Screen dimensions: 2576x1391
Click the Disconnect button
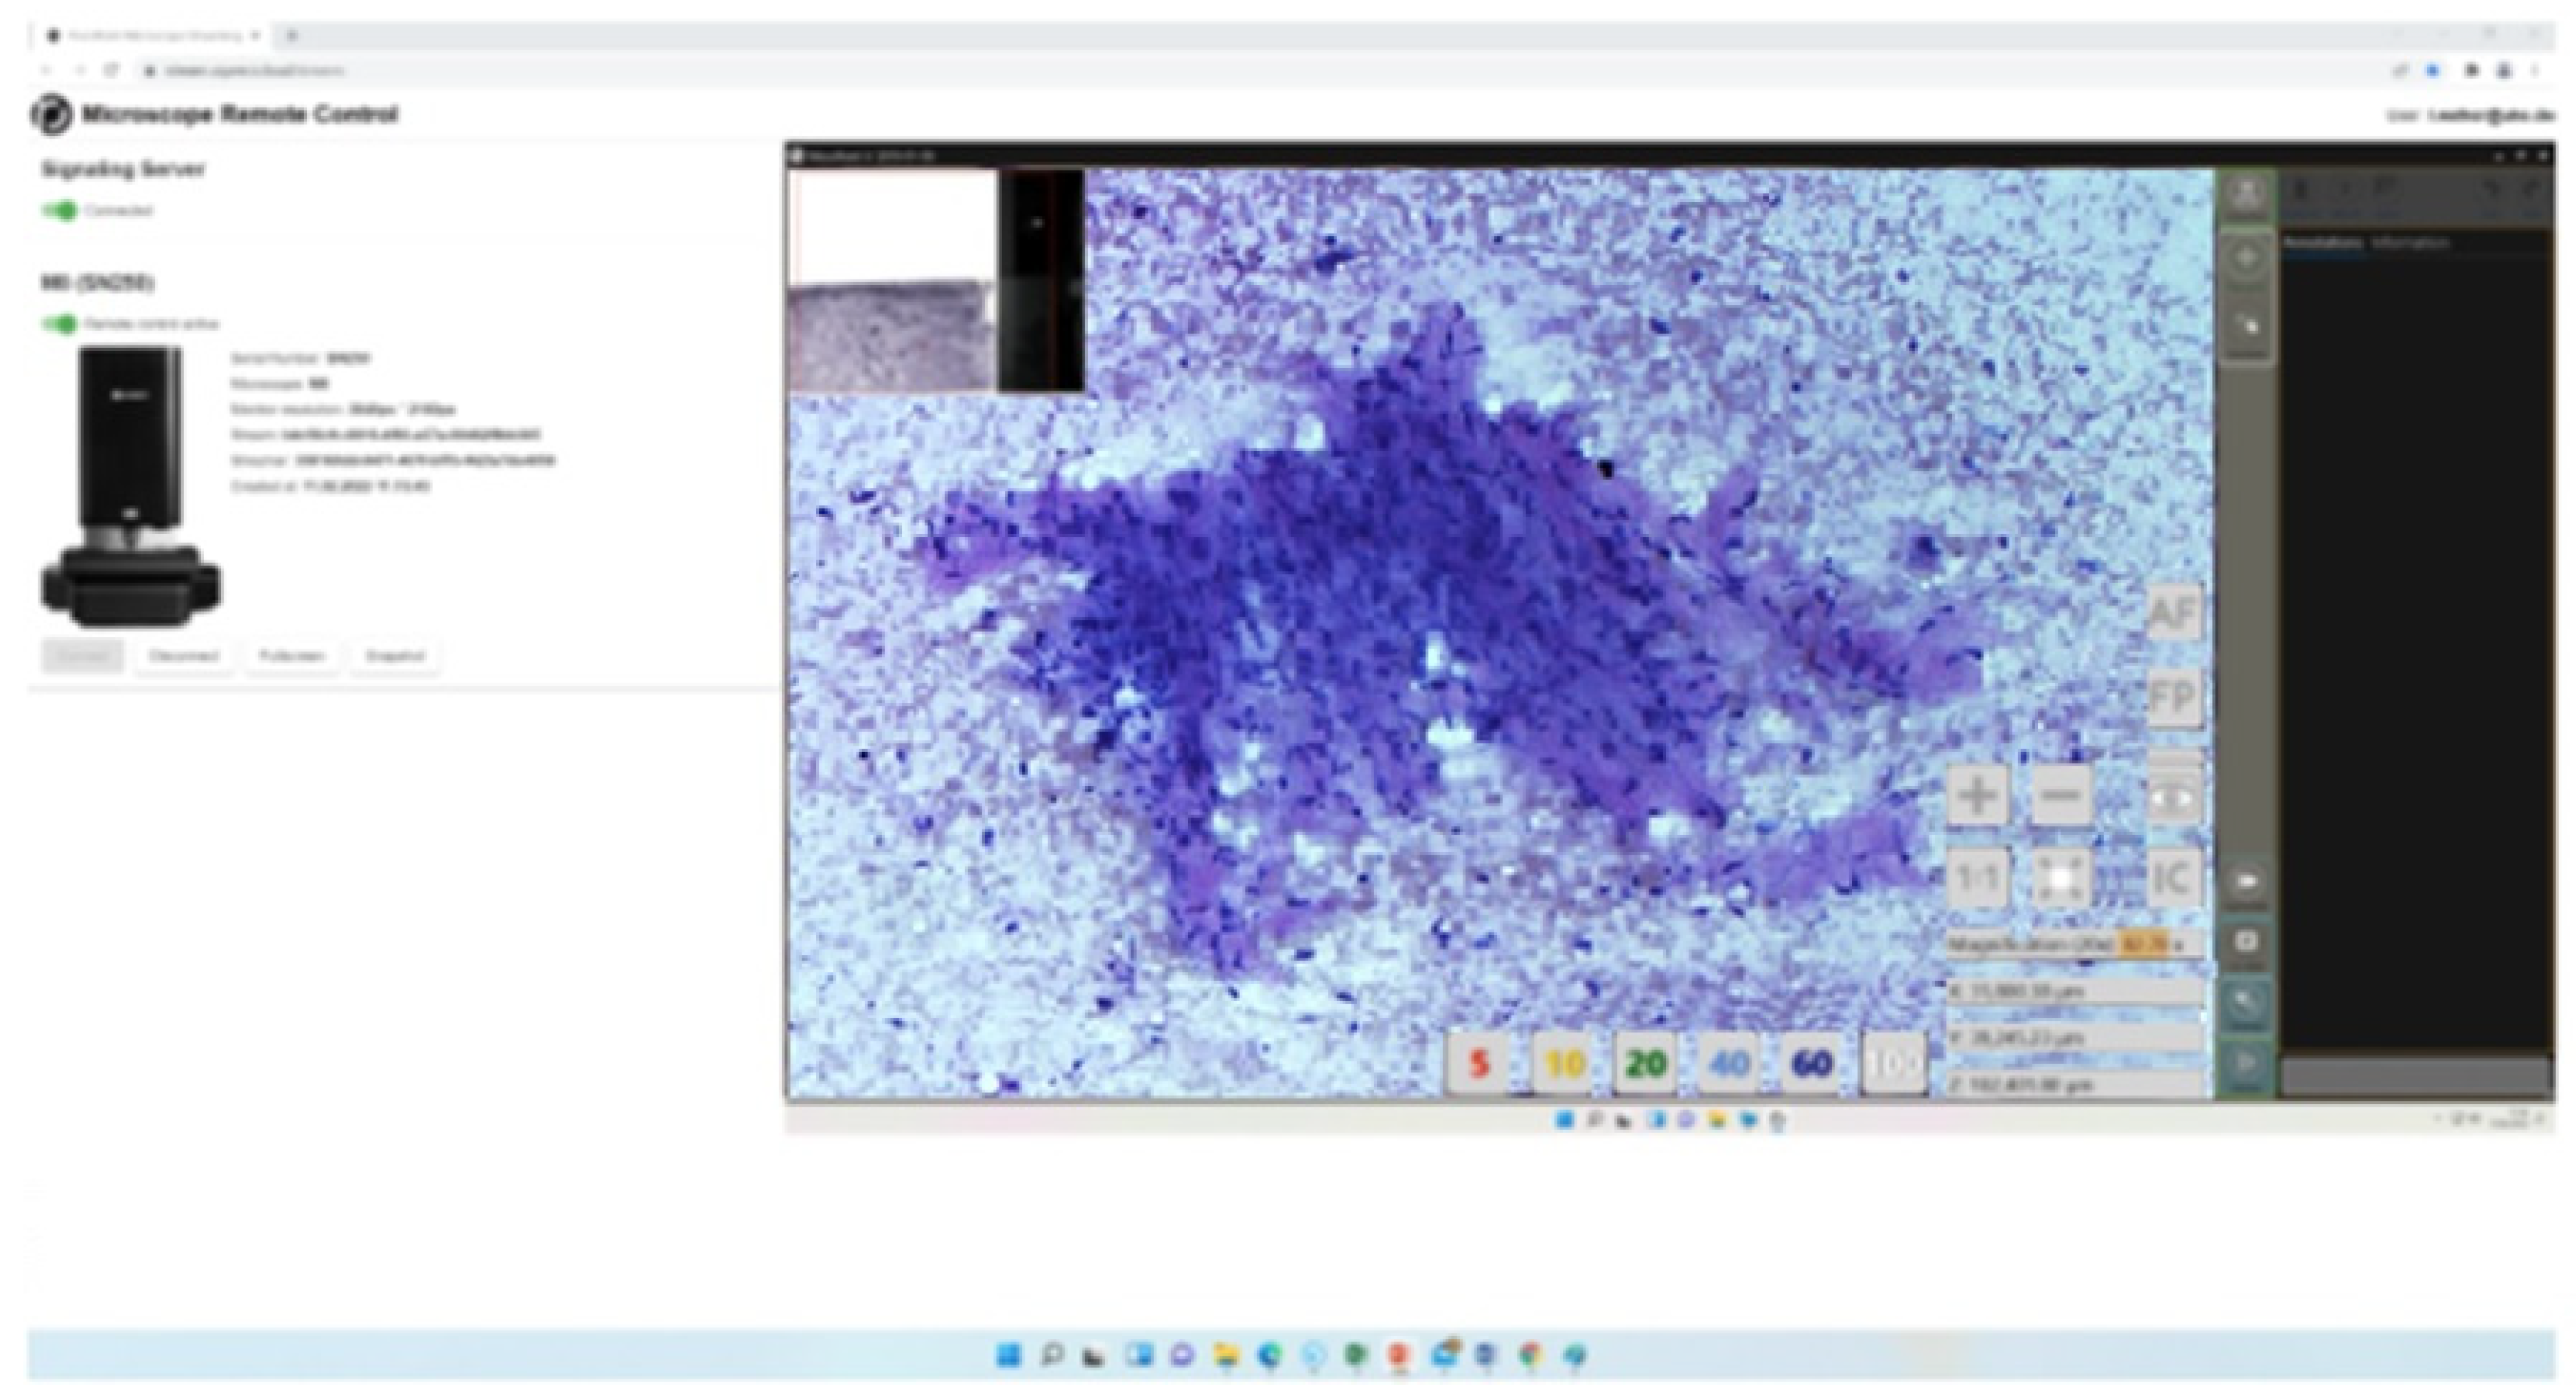coord(185,657)
